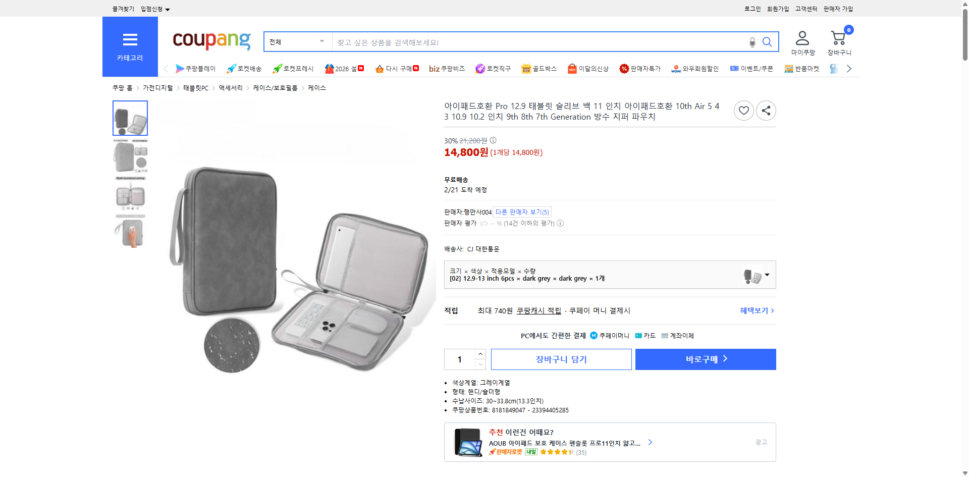Click the search magnifier icon
The width and height of the screenshot is (969, 477).
pos(767,42)
